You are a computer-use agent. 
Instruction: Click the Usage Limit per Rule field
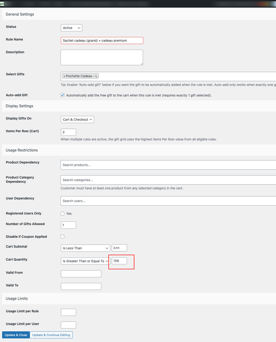pos(69,313)
